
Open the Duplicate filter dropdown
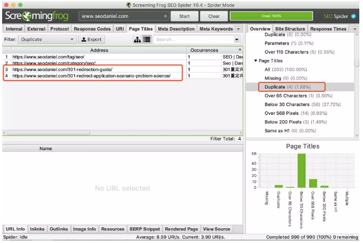[47, 40]
